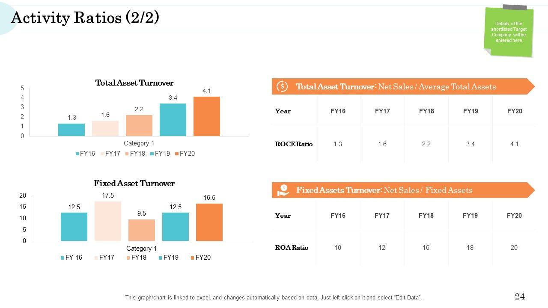548x308 pixels.
Task: Click the ROCE Ratio row label
Action: pyautogui.click(x=294, y=144)
